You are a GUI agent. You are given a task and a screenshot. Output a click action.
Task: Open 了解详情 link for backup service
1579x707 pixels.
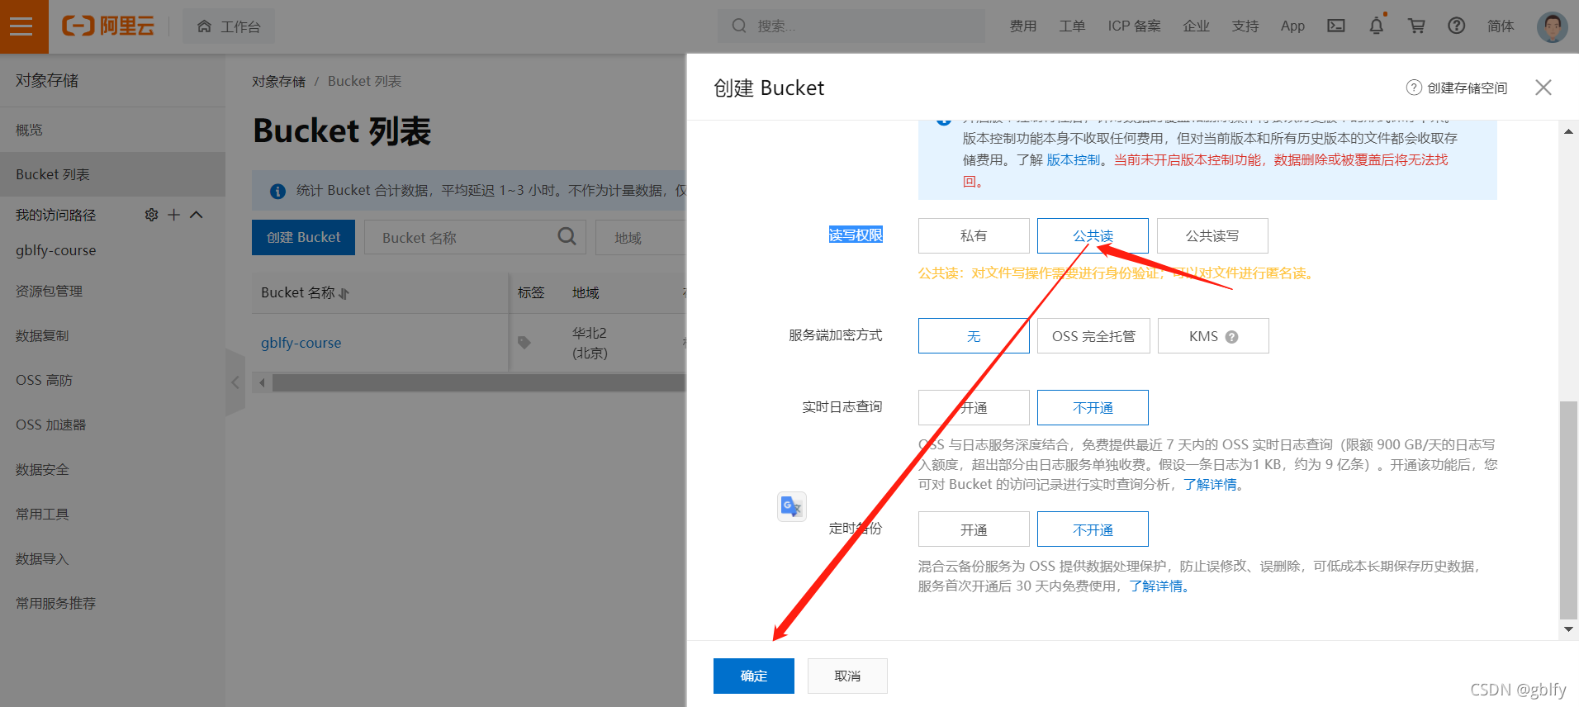click(1156, 586)
